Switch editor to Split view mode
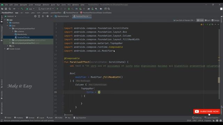 [208, 20]
